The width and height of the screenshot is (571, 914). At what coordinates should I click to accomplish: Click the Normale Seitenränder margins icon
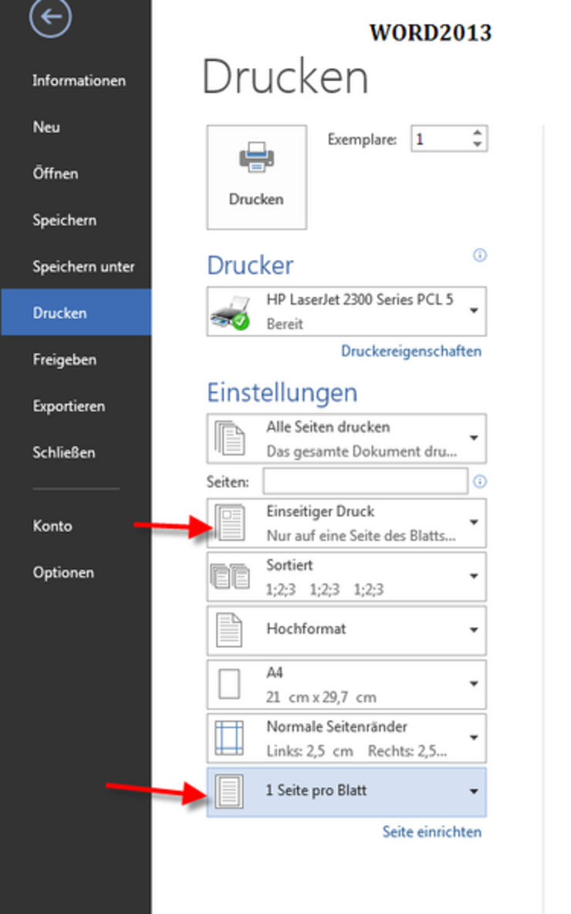(231, 738)
